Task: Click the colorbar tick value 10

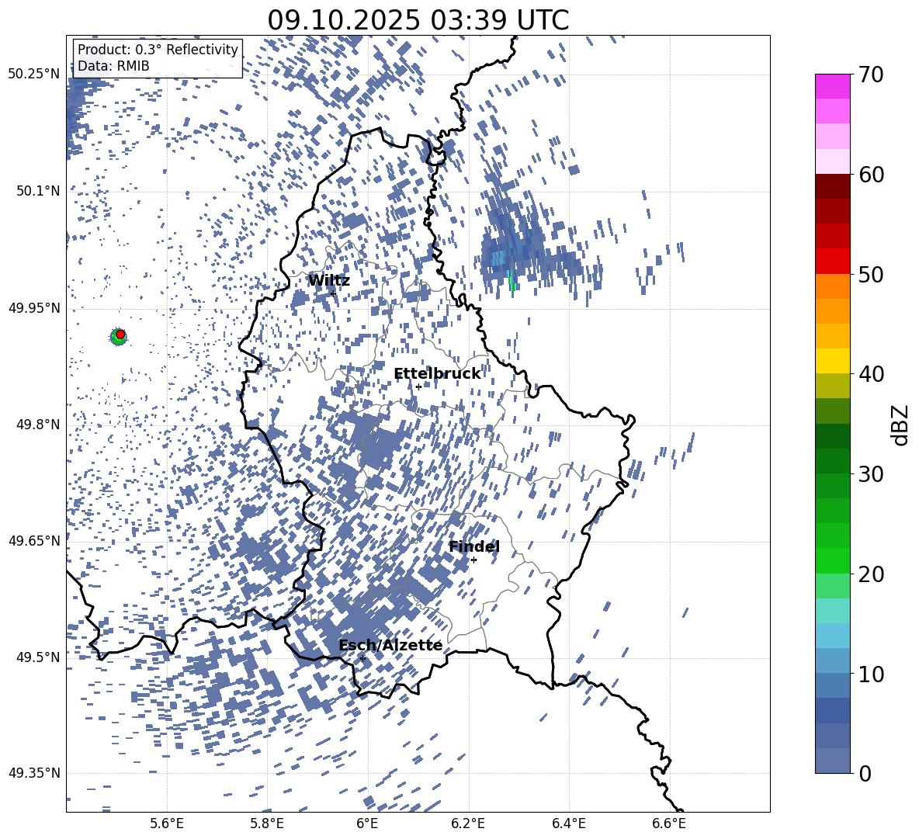Action: tap(872, 674)
